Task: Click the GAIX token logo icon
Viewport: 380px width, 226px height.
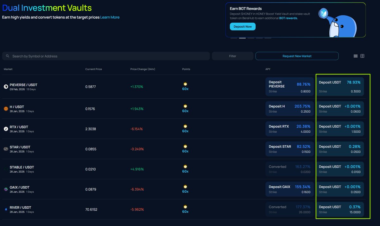Action: pyautogui.click(x=6, y=189)
